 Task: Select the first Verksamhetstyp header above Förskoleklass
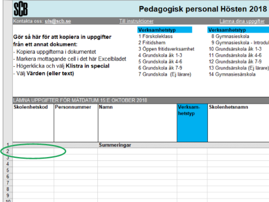point(165,30)
